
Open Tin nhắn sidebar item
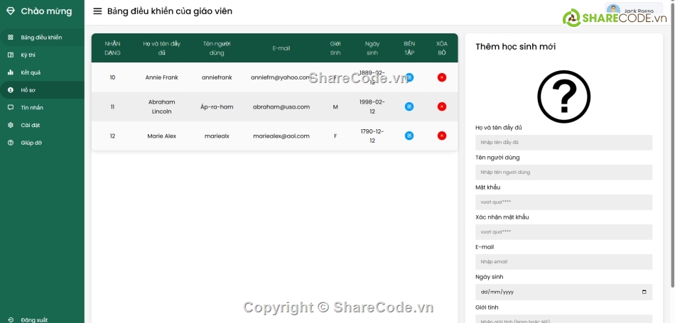coord(32,107)
